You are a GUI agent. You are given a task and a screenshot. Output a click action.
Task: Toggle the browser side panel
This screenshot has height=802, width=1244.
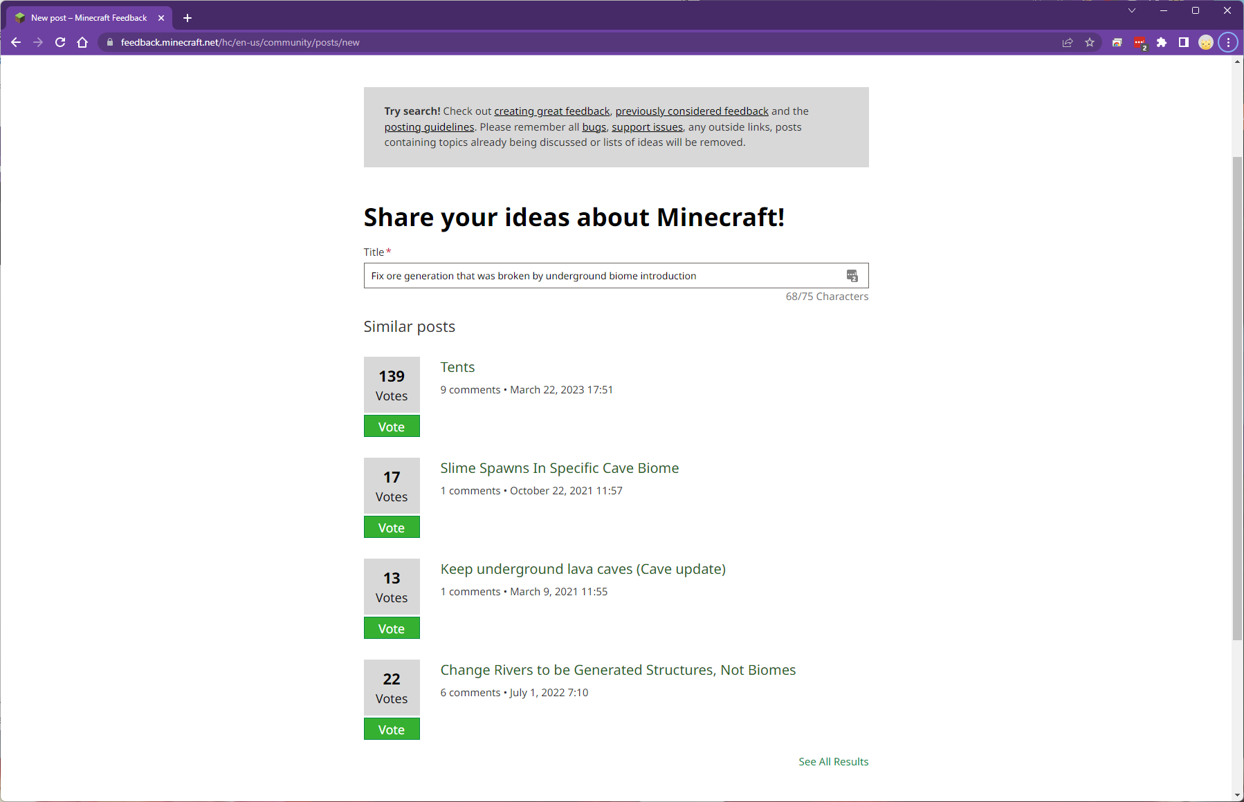(x=1184, y=42)
